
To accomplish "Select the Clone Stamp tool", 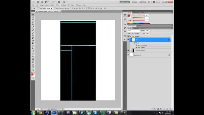I will [x=33, y=35].
